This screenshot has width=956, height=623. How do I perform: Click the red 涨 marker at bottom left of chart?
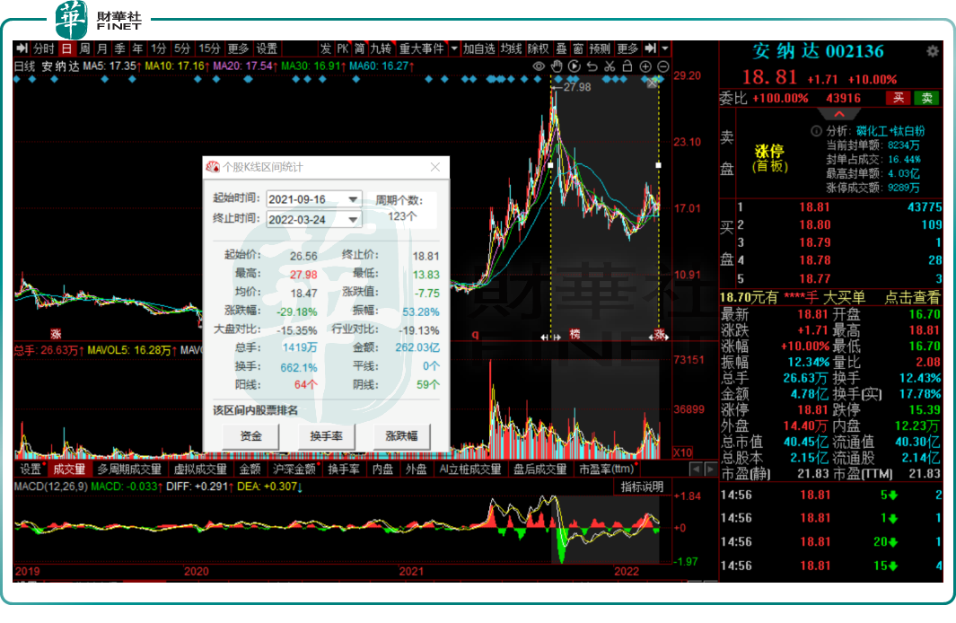click(56, 333)
